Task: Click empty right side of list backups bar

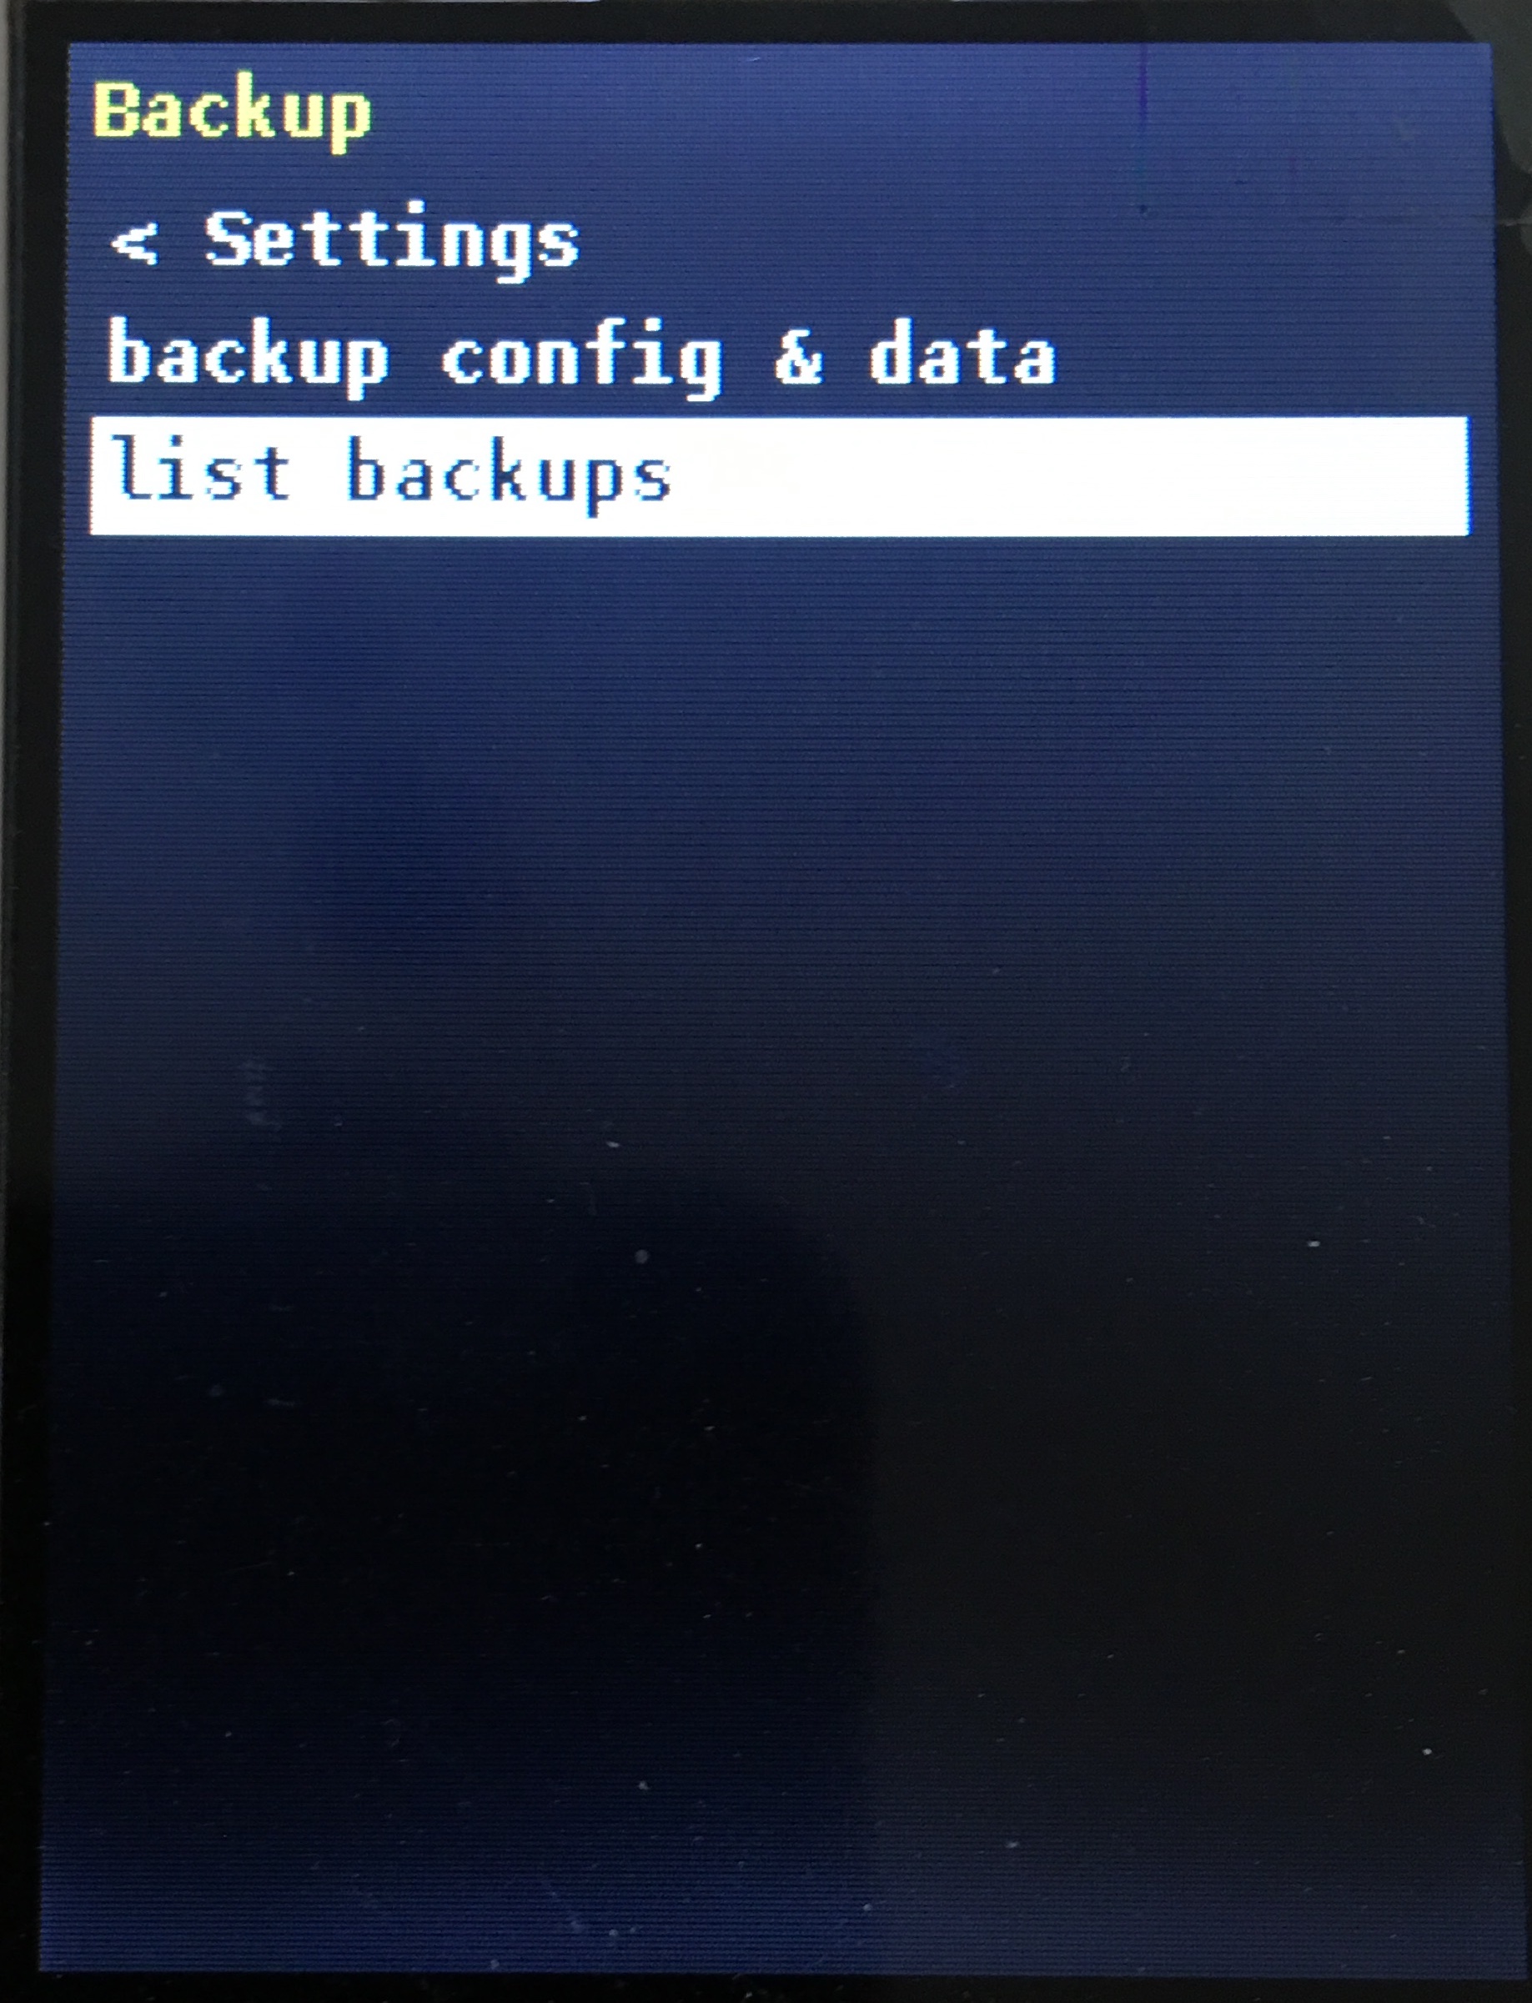Action: 1094,476
